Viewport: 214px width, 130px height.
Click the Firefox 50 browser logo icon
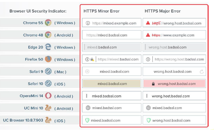tap(48, 59)
